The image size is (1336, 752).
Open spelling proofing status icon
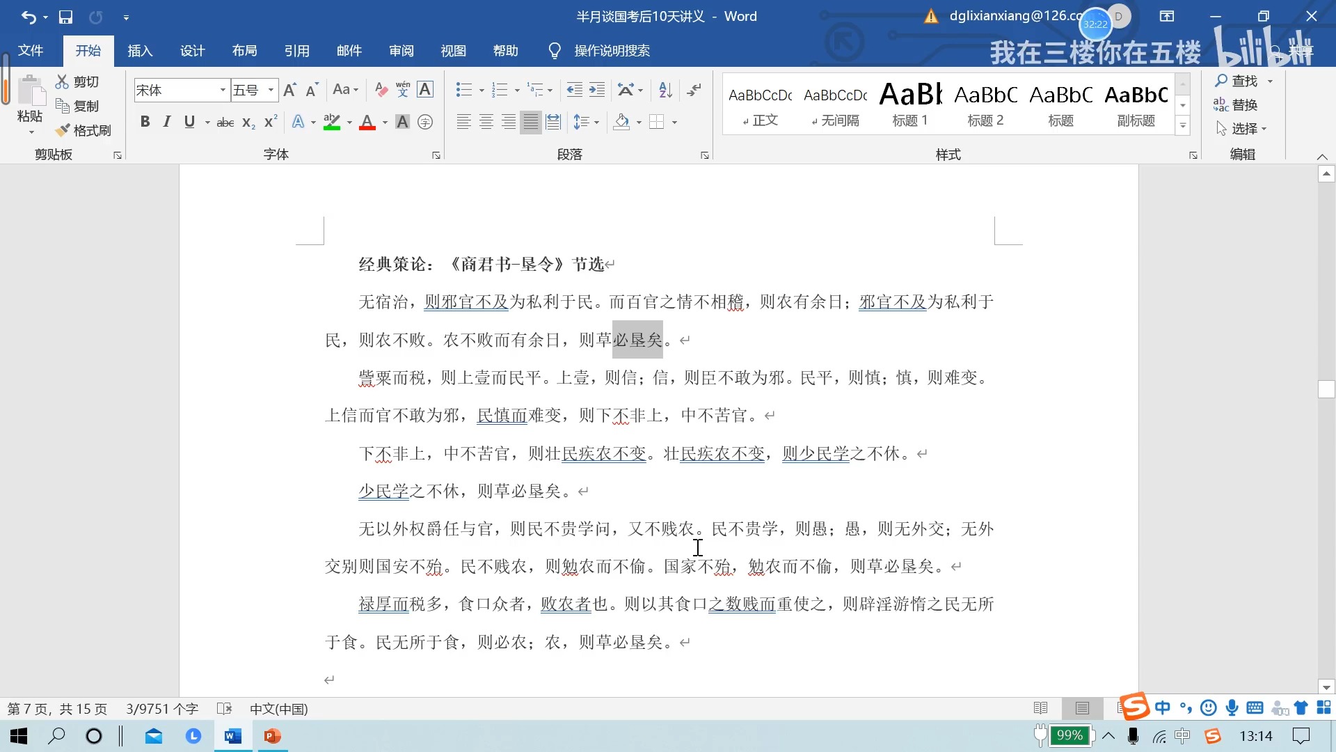(224, 709)
